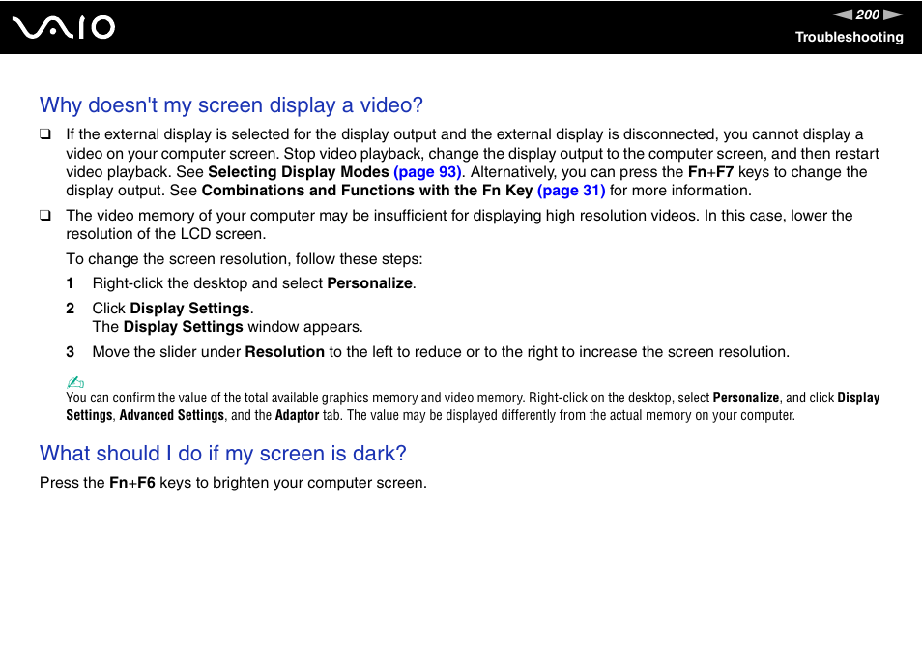This screenshot has height=652, width=922.
Task: Click heading "What should I do if my screen is dark?"
Action: click(x=223, y=454)
